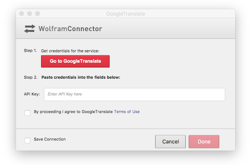The image size is (250, 165).
Task: Click the Save Connection label text
Action: [x=50, y=139]
